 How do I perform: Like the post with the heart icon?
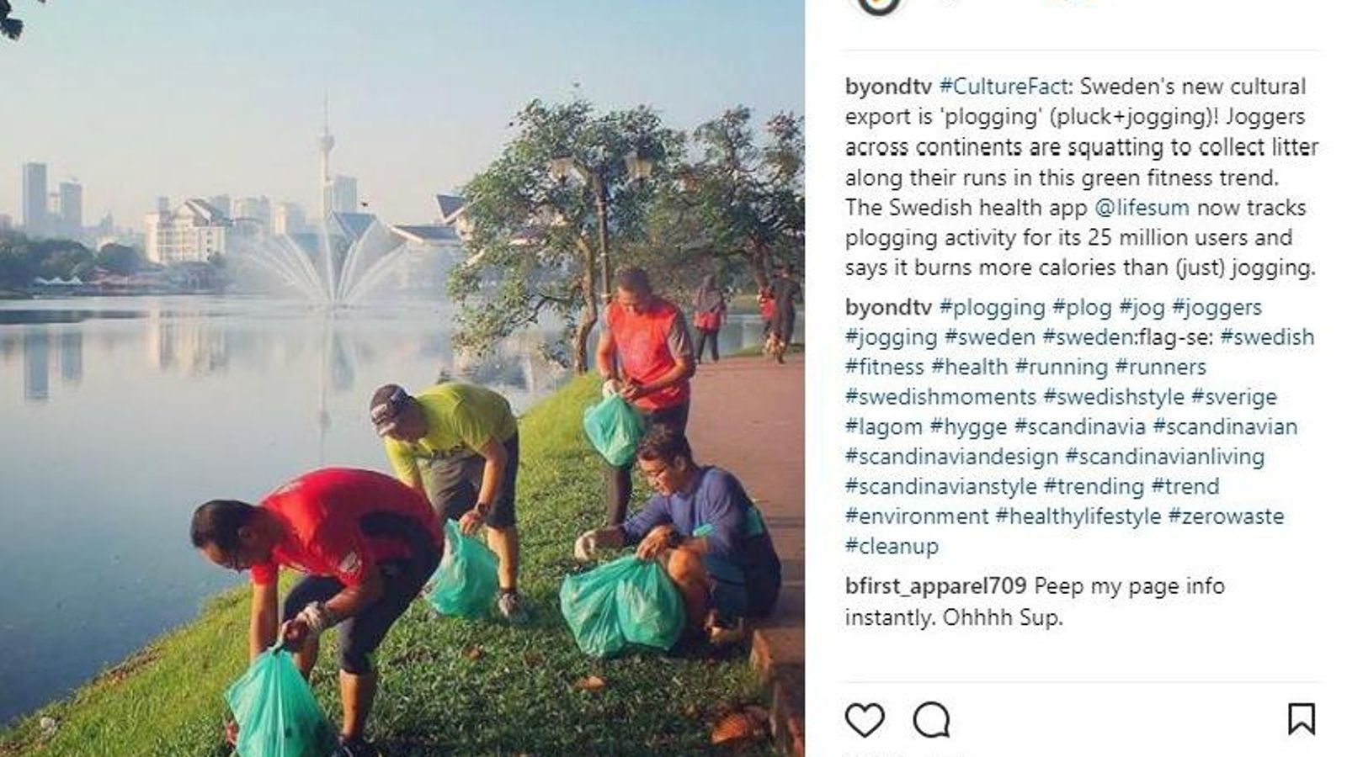pyautogui.click(x=865, y=721)
